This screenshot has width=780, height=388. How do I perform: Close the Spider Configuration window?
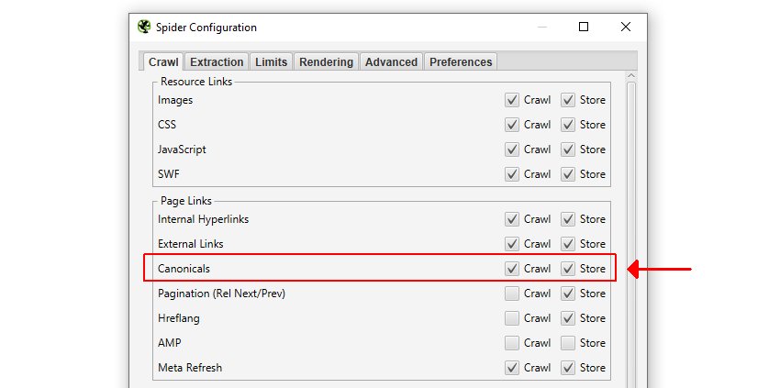point(626,27)
